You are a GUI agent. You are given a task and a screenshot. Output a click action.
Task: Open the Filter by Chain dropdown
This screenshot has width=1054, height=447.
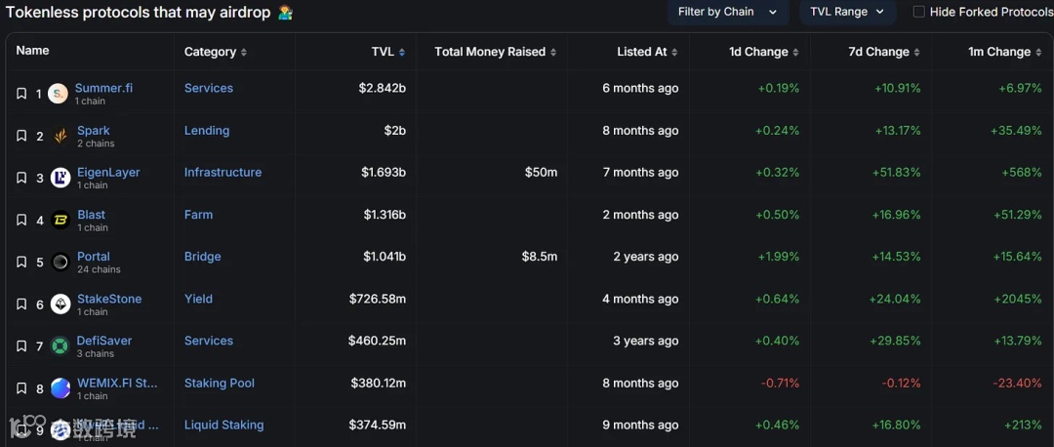727,12
